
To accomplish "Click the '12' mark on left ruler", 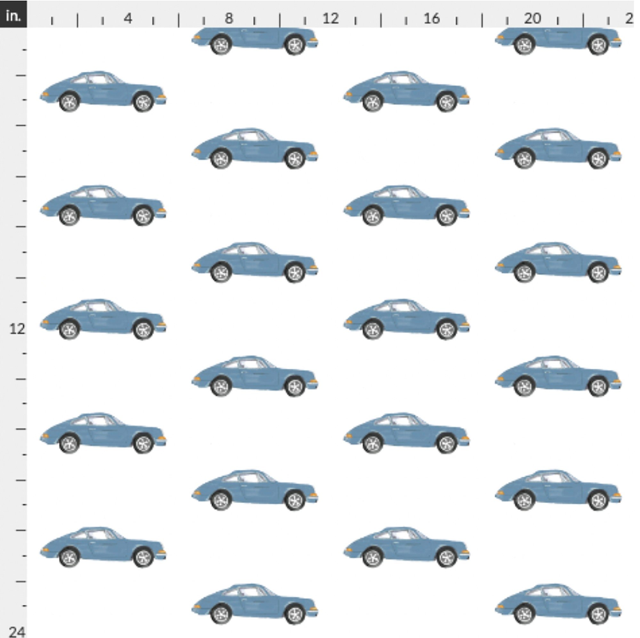I will 18,329.
